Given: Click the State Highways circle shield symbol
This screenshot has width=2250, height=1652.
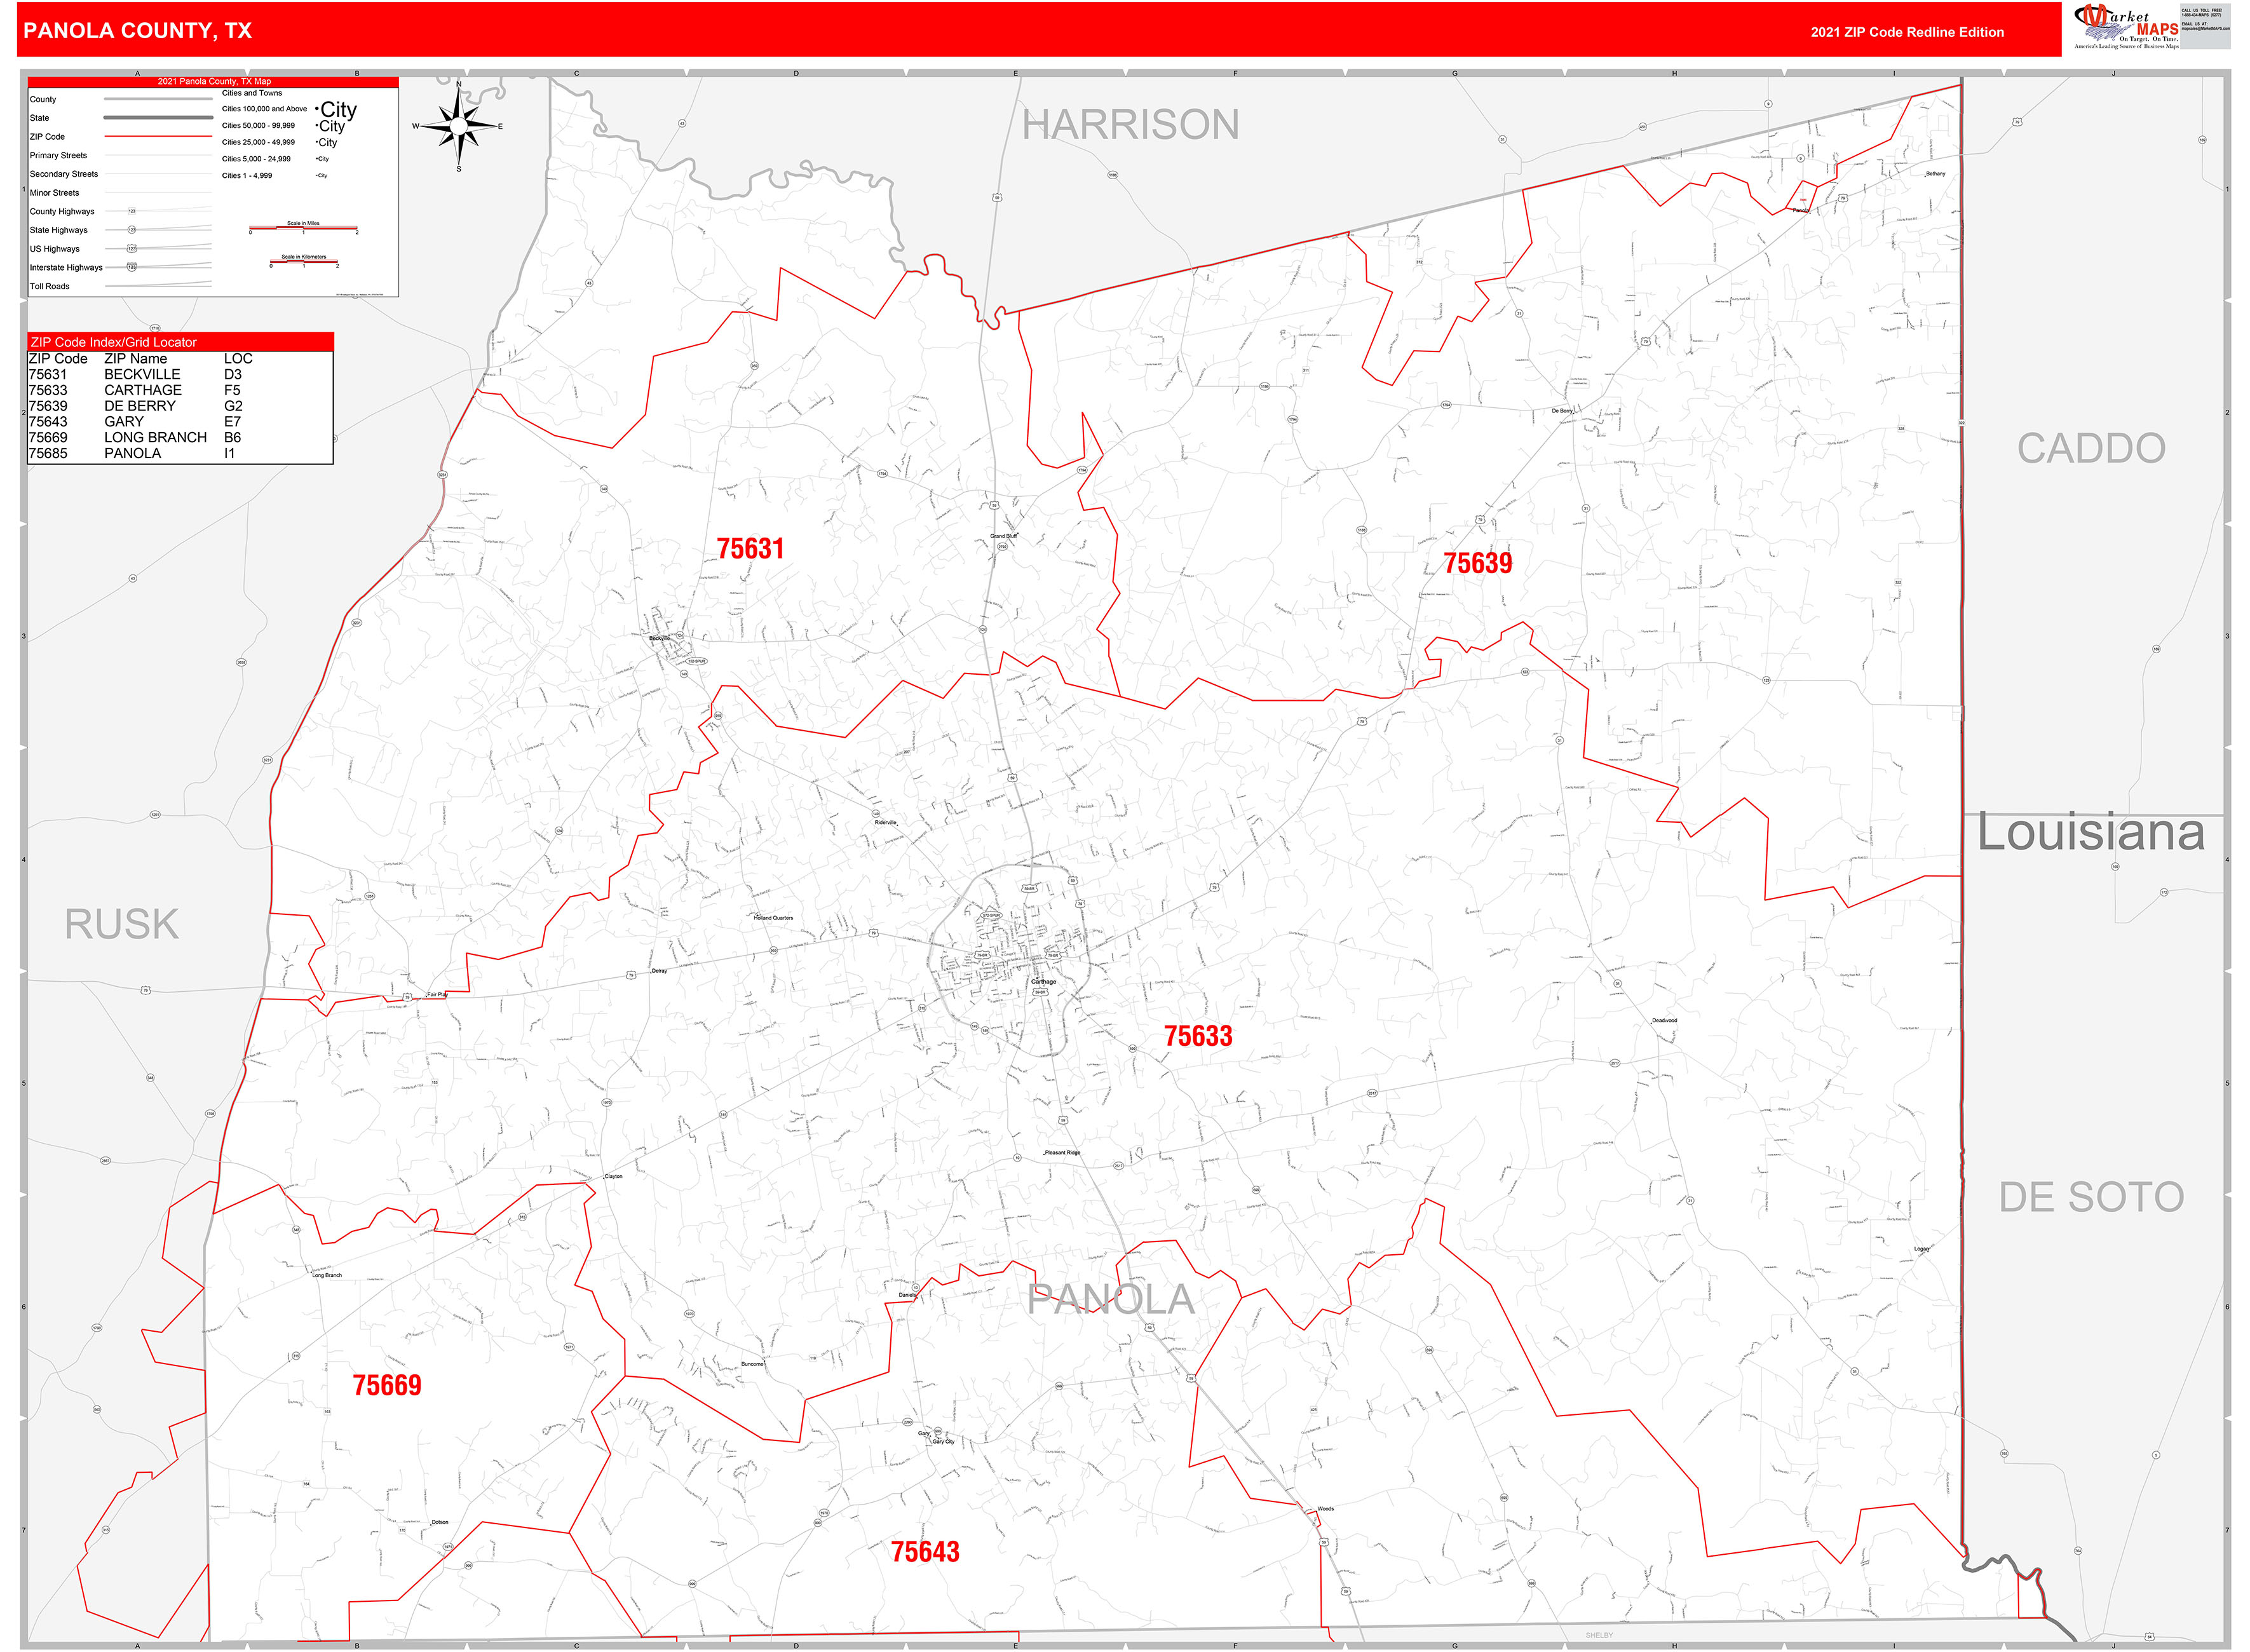Looking at the screenshot, I should point(131,230).
